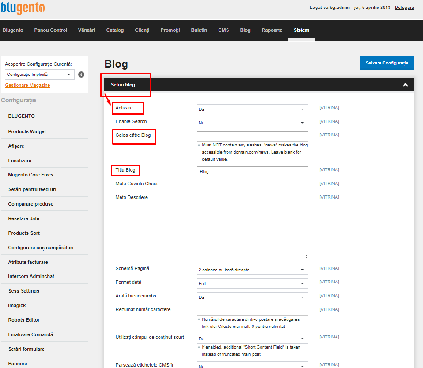Open the CMS menu

223,30
